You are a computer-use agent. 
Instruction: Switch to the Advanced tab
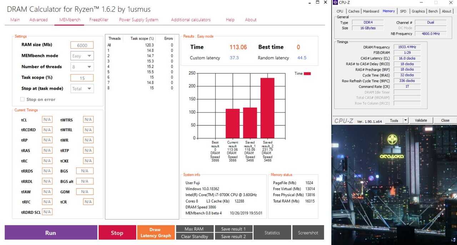point(39,20)
